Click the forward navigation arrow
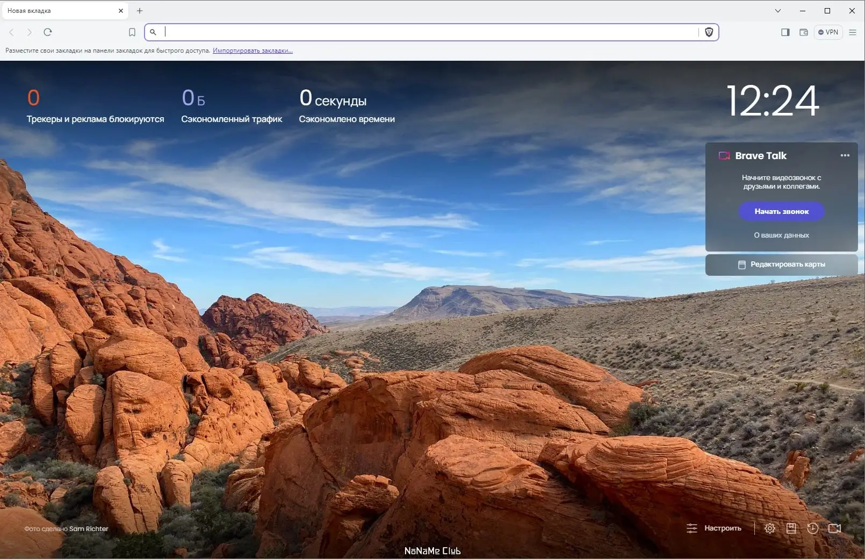The image size is (865, 559). pos(30,32)
